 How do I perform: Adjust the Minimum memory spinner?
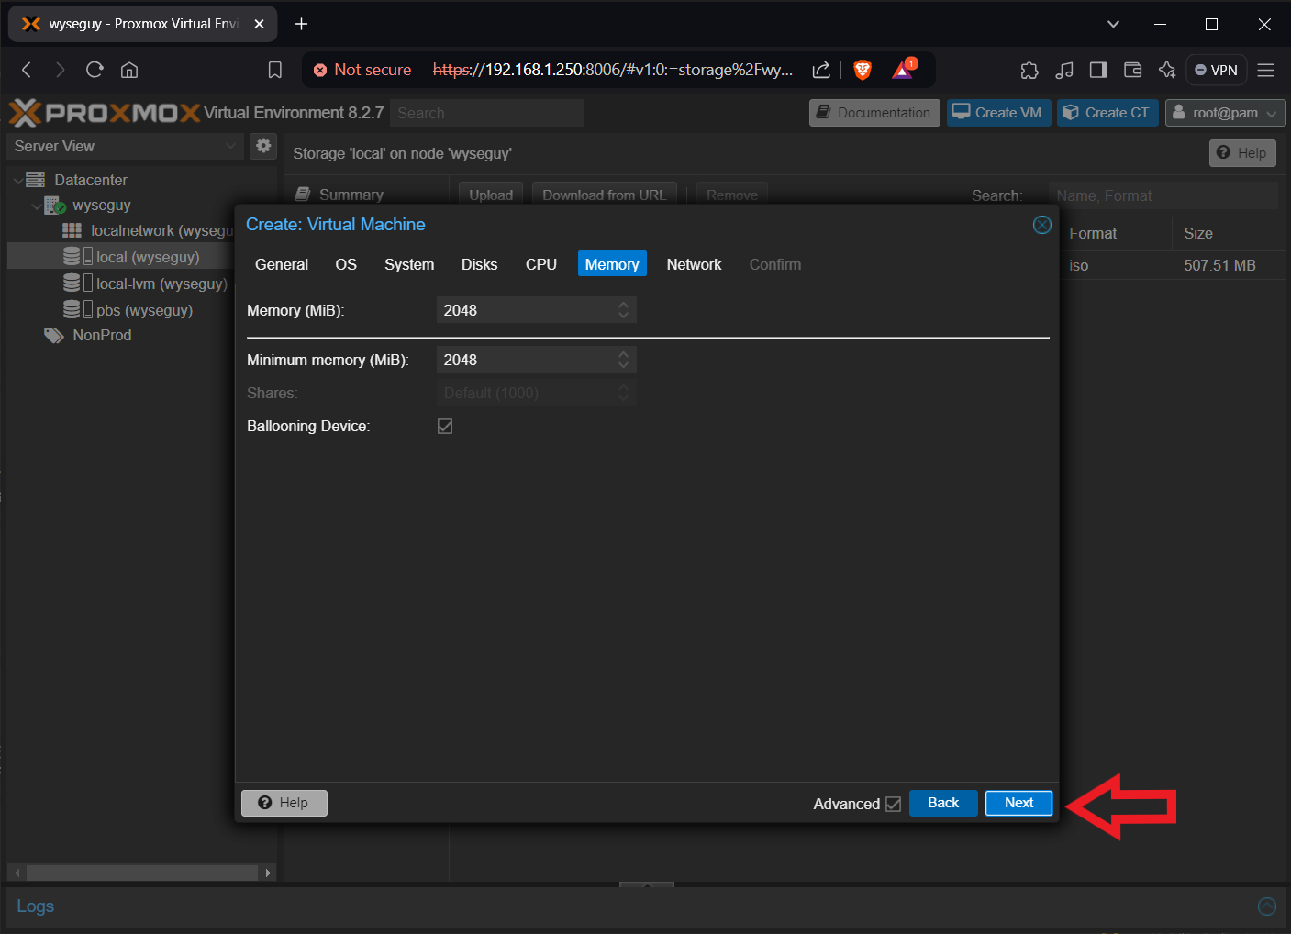(624, 360)
